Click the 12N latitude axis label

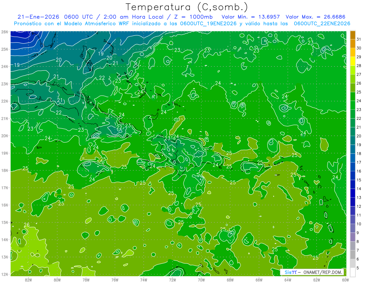pos(5,274)
